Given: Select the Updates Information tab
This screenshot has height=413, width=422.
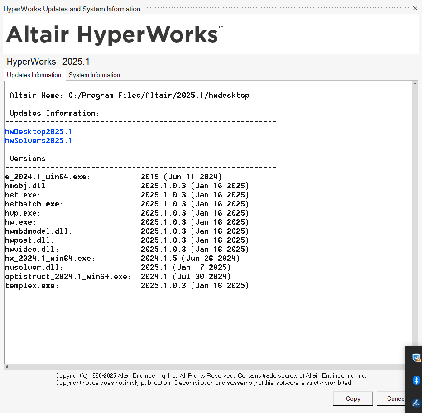Looking at the screenshot, I should (x=34, y=75).
